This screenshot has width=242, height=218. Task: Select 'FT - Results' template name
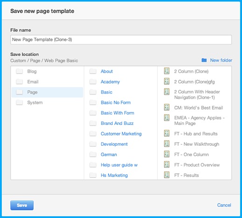(187, 175)
